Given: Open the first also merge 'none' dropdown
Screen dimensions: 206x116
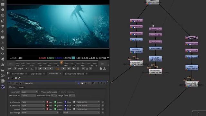Looking at the screenshot, I should click(40, 112).
